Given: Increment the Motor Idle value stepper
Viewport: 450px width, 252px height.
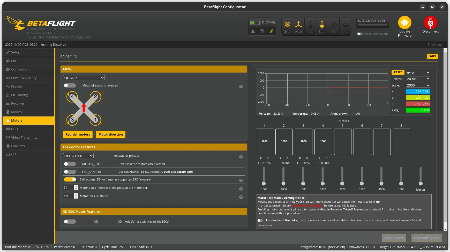Looking at the screenshot, I should click(76, 195).
